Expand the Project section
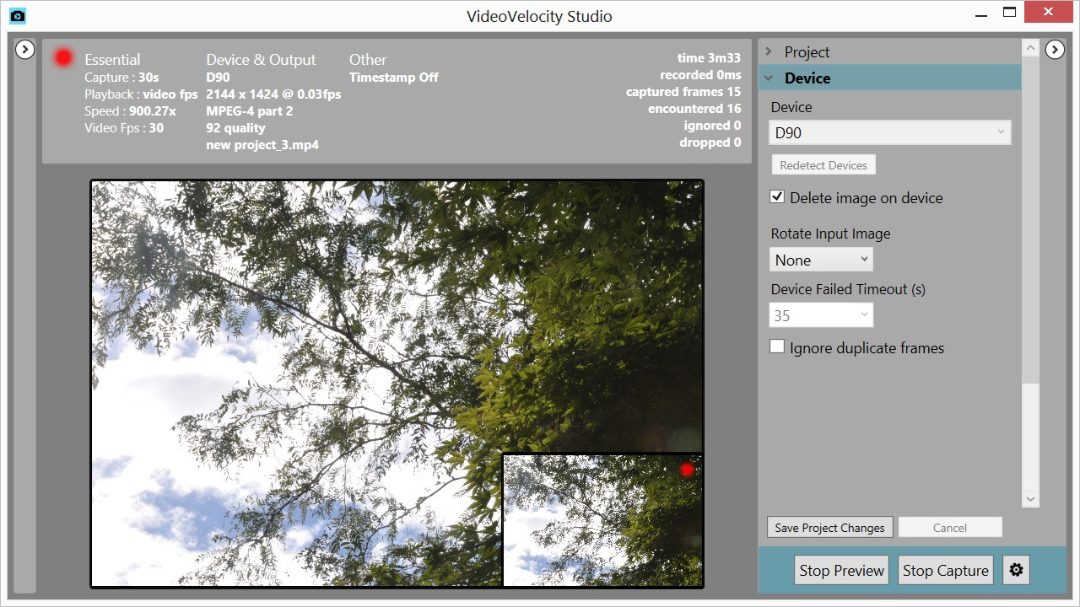The image size is (1080, 607). 889,51
